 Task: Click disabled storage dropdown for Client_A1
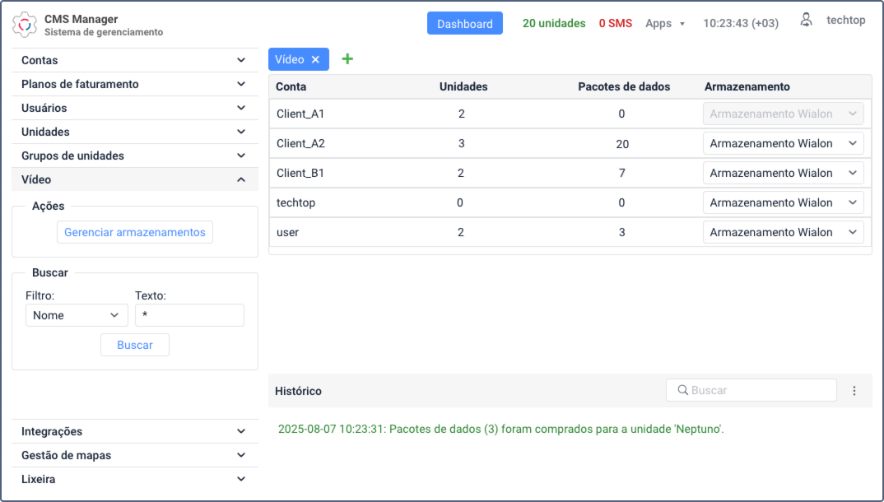coord(783,114)
